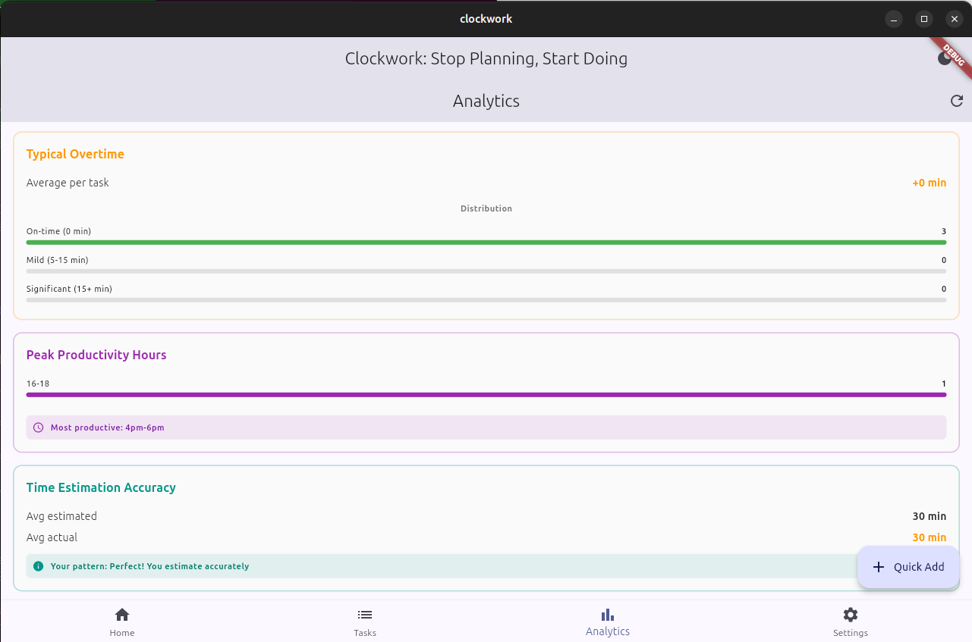Click the Avg actual label
The image size is (972, 642).
[x=52, y=537]
